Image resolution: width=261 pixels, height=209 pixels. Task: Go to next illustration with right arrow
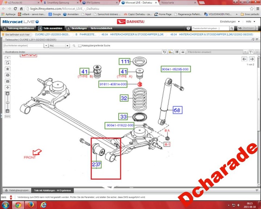252,59
